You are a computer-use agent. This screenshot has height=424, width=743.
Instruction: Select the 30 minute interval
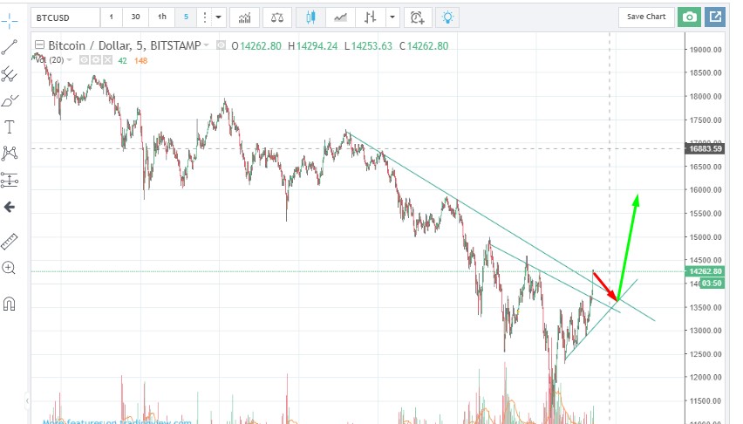pos(135,17)
